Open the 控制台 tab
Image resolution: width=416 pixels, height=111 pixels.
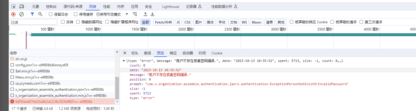coord(51,6)
